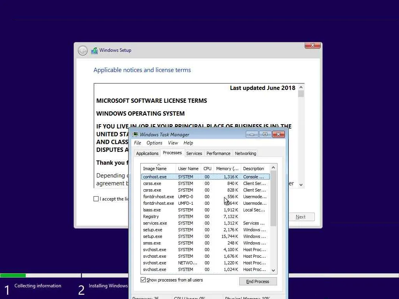Image resolution: width=399 pixels, height=299 pixels.
Task: Minimize the Windows Task Manager window
Action: pyautogui.click(x=252, y=134)
